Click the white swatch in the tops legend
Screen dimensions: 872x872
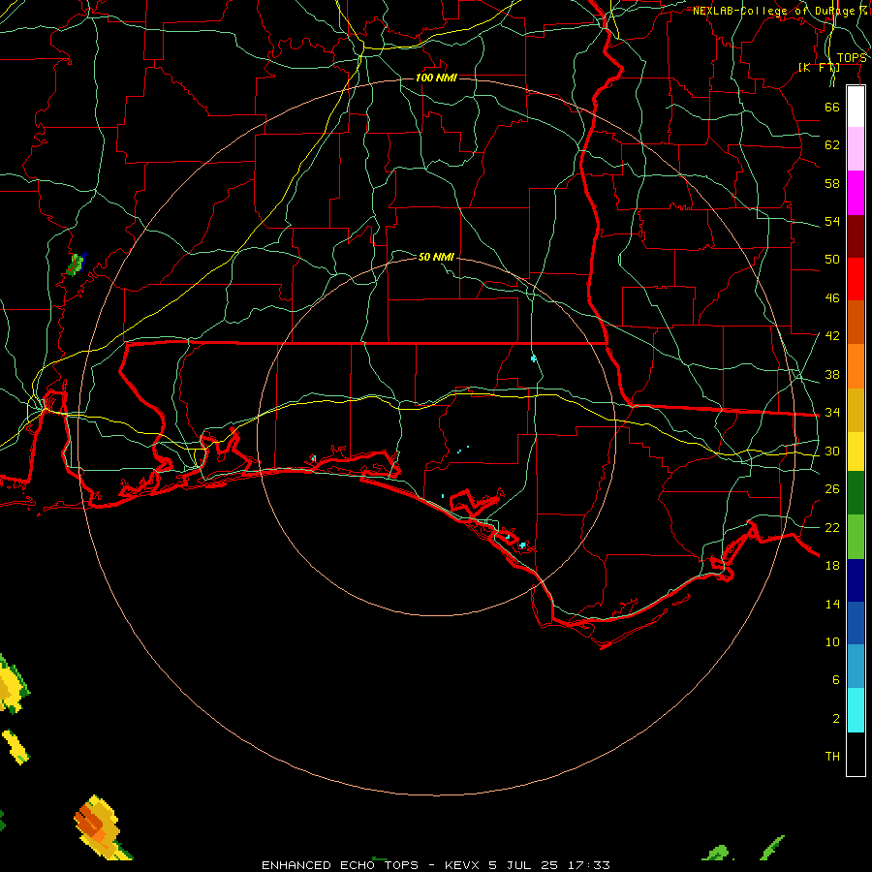(x=856, y=107)
